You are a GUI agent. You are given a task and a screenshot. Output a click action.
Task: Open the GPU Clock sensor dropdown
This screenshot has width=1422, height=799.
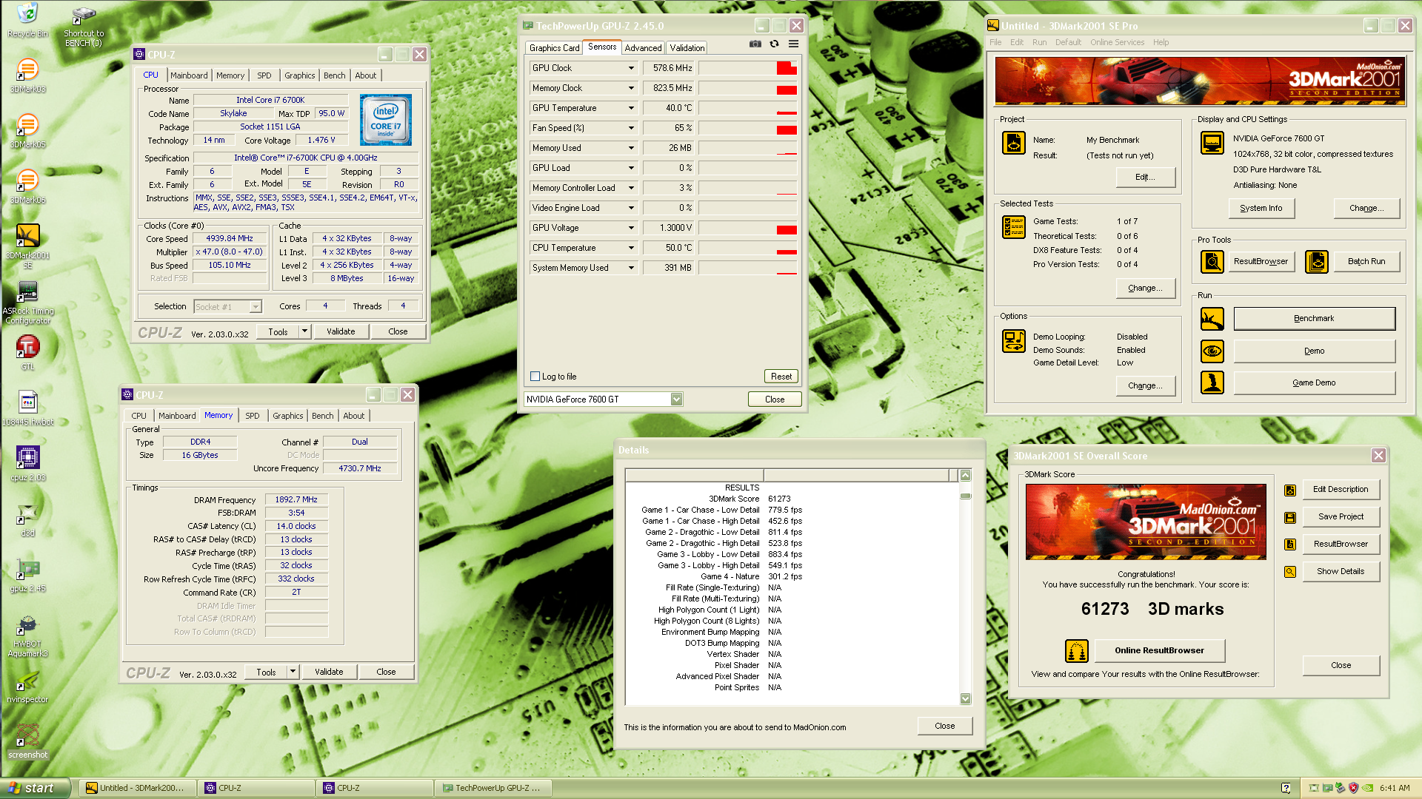(x=631, y=68)
